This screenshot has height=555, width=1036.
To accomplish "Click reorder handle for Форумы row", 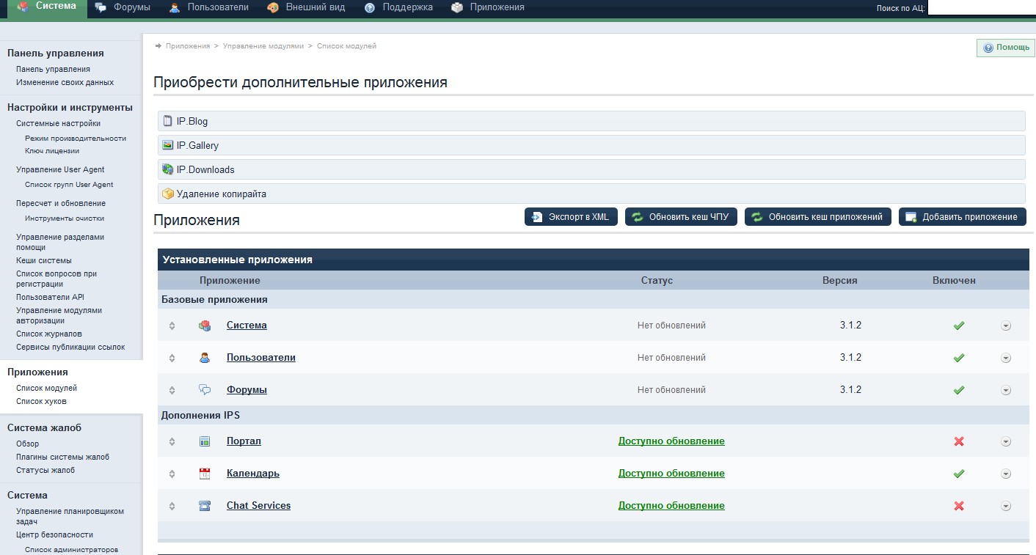I will (172, 390).
